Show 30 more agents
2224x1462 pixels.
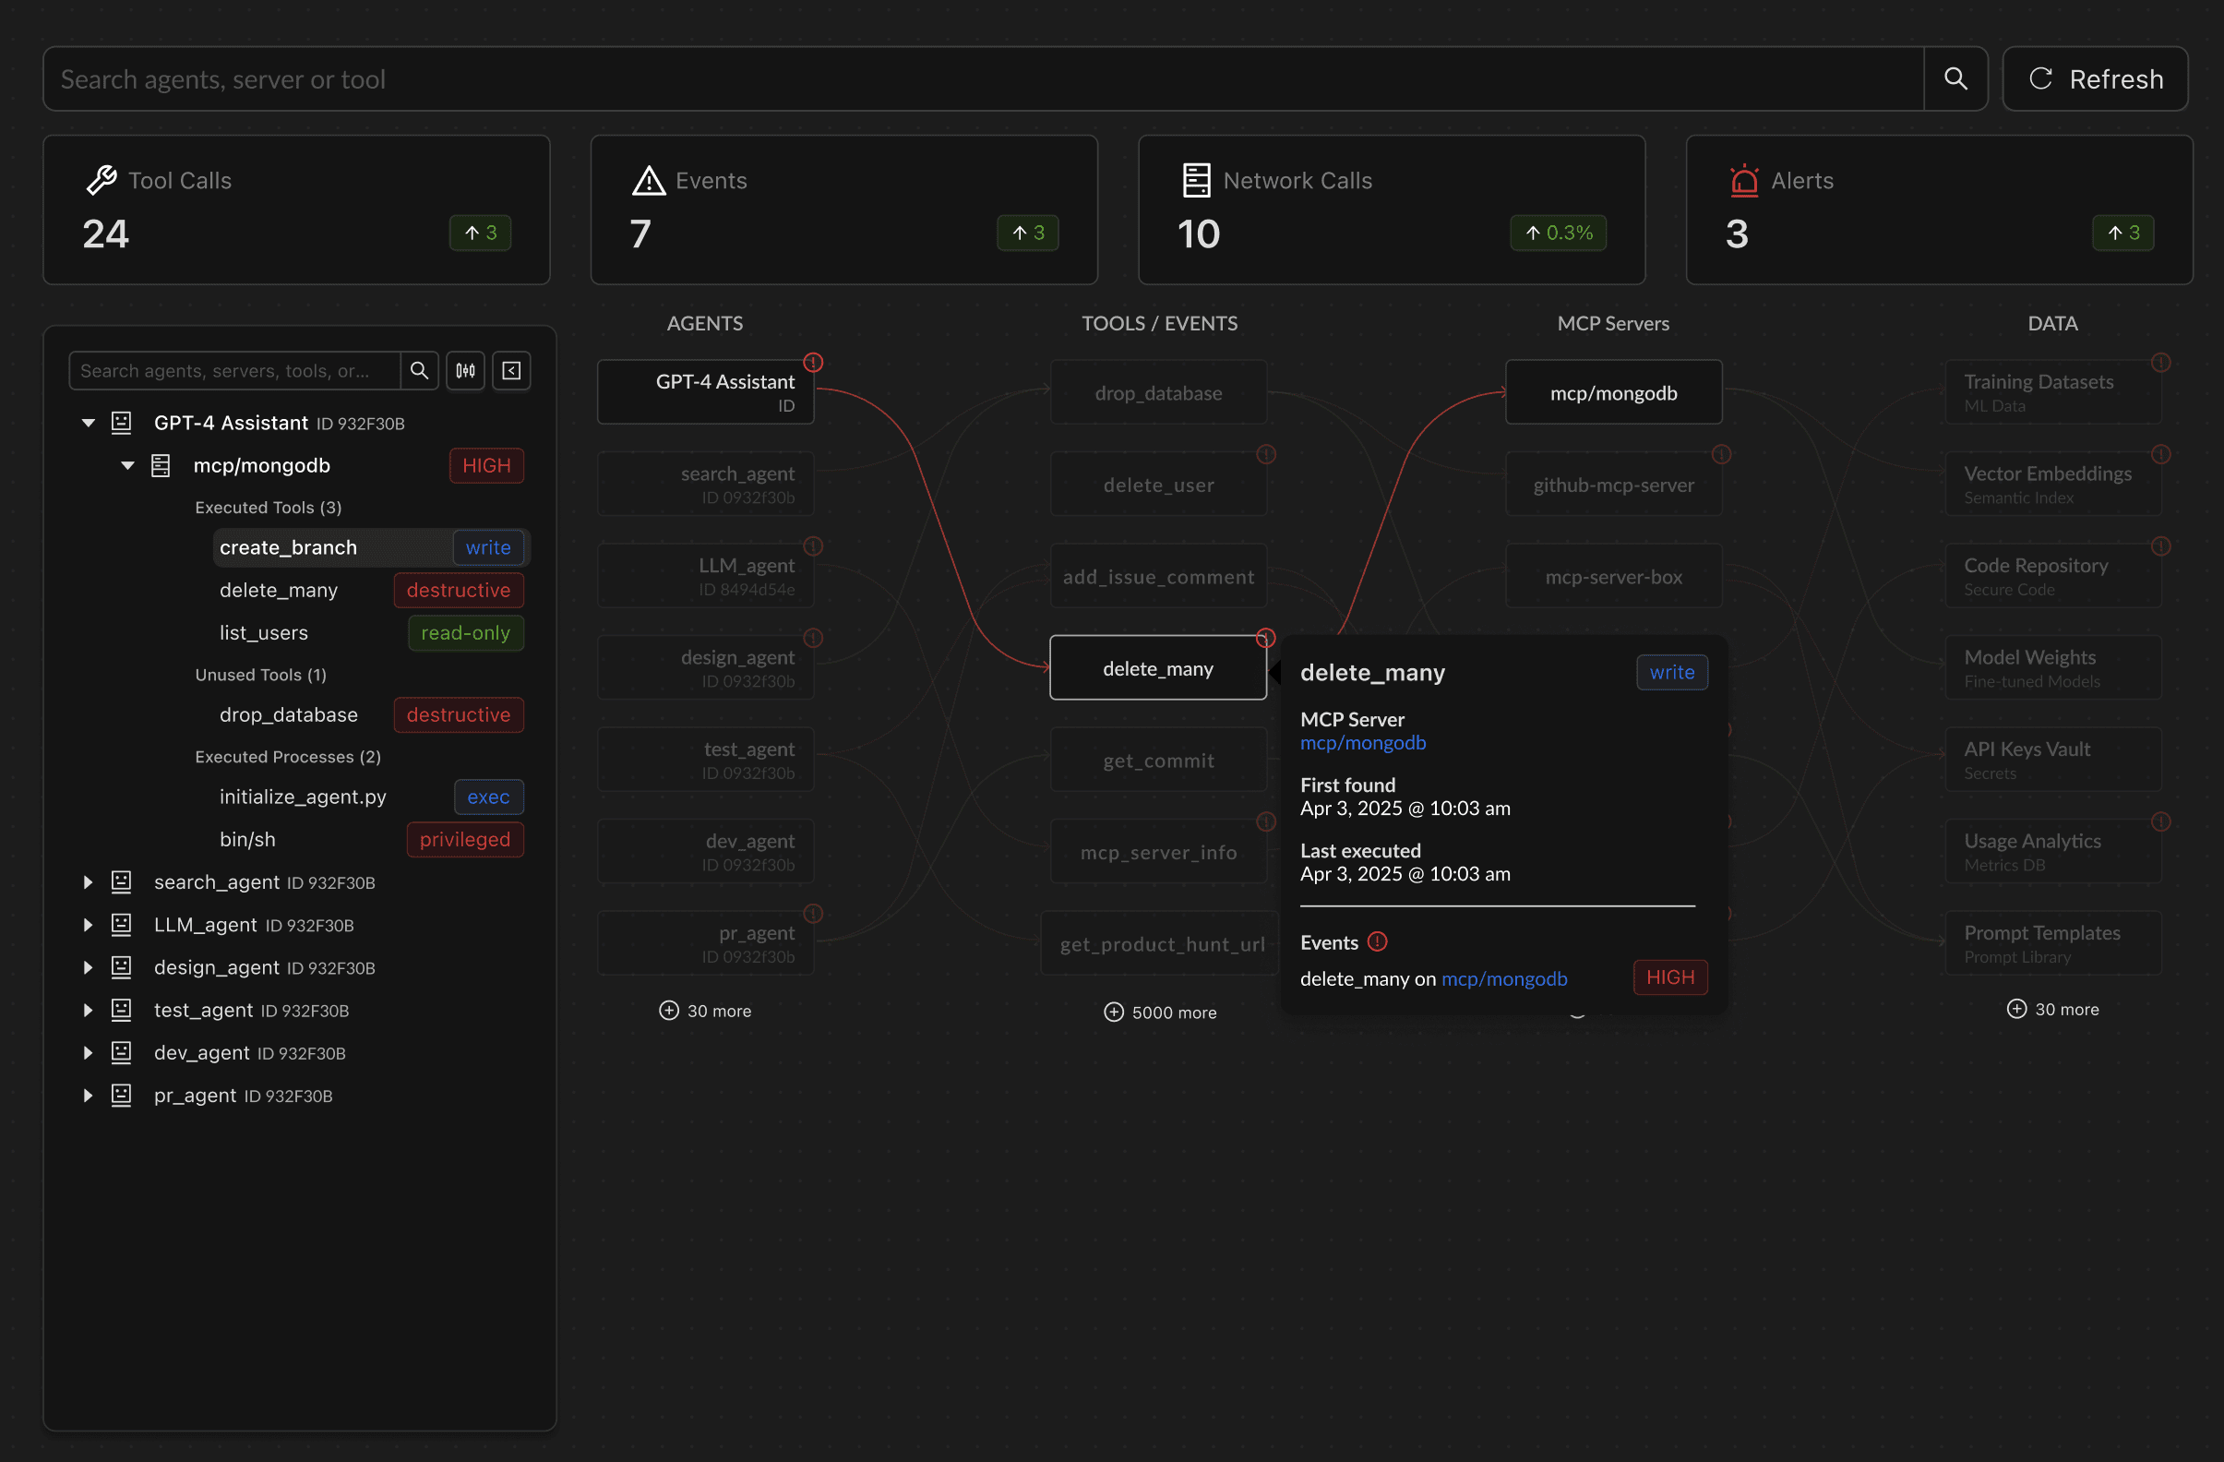[x=706, y=1011]
